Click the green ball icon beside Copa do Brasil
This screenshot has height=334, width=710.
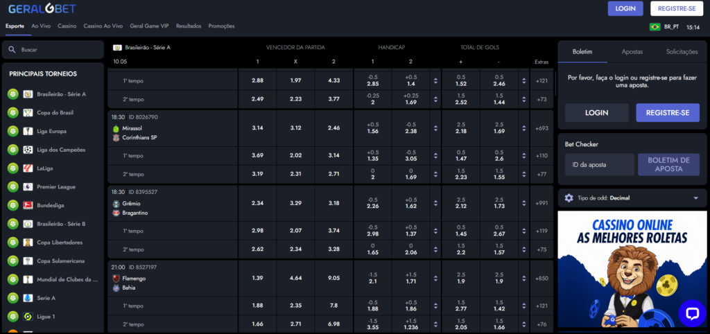pos(13,113)
